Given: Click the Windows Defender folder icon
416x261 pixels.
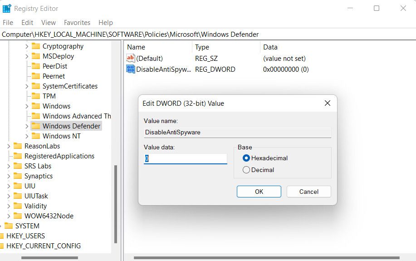Looking at the screenshot, I should pos(35,126).
